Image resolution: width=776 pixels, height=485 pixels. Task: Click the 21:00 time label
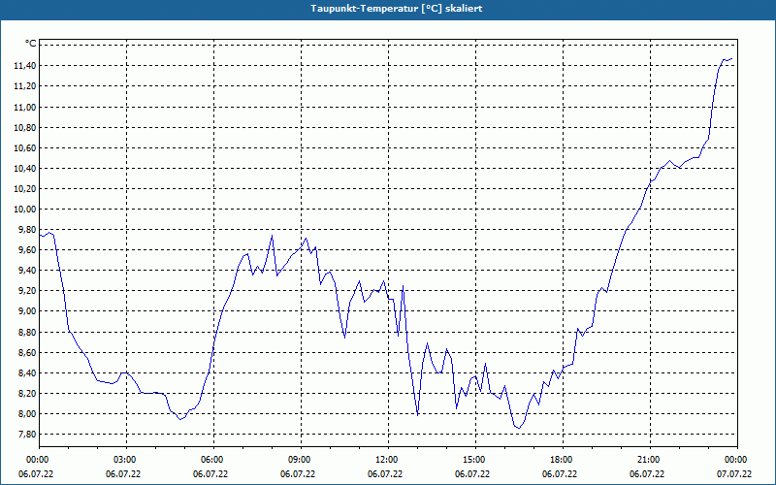(x=650, y=460)
